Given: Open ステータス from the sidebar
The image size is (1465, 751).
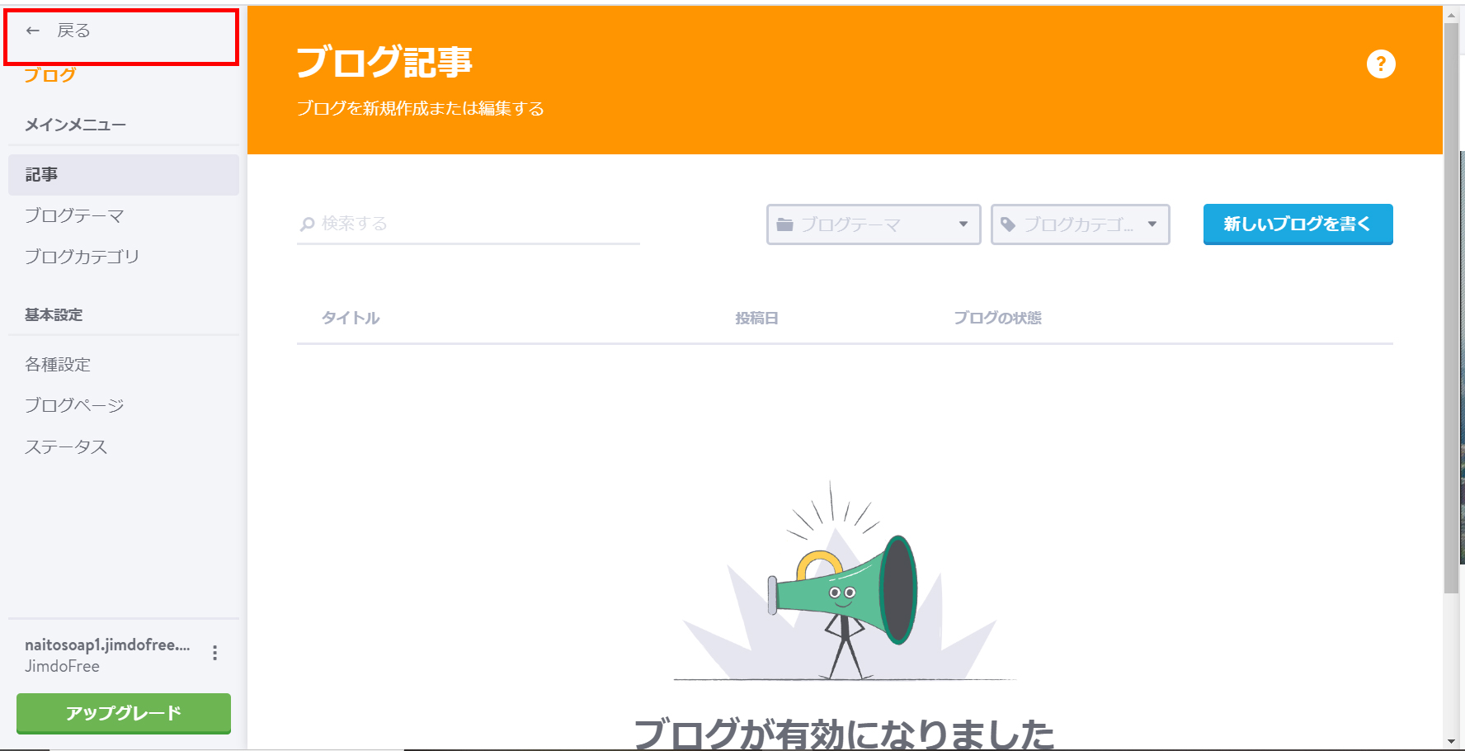Looking at the screenshot, I should click(x=66, y=446).
